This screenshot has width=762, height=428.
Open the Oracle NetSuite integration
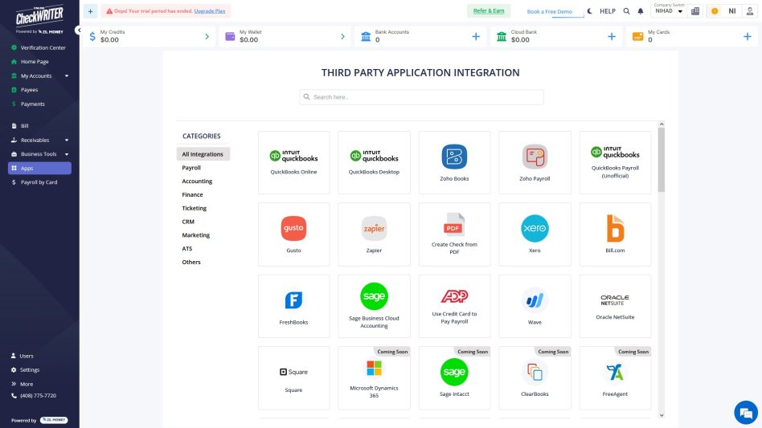pyautogui.click(x=615, y=306)
